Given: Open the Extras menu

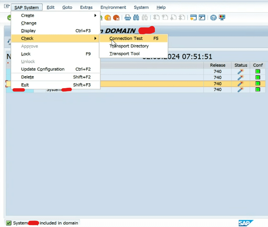Looking at the screenshot, I should [86, 7].
